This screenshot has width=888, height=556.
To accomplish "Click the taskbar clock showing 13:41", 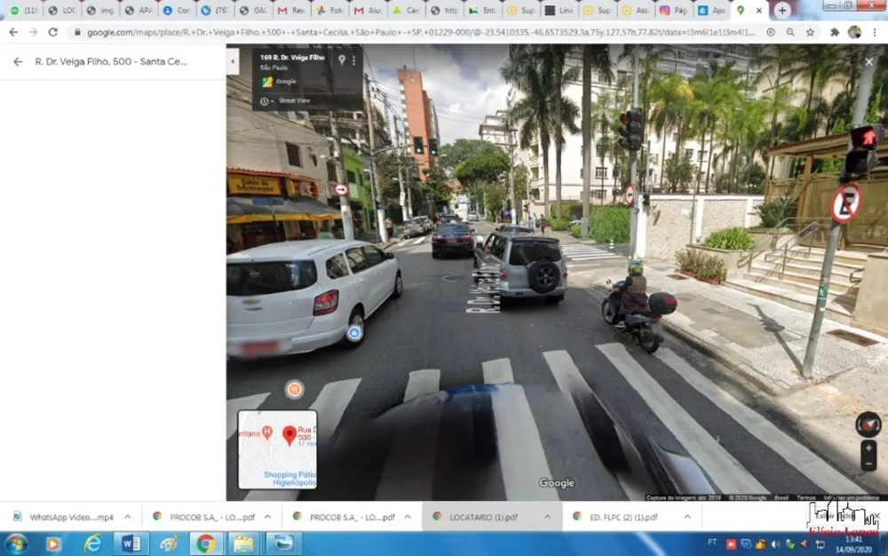I will pos(853,544).
